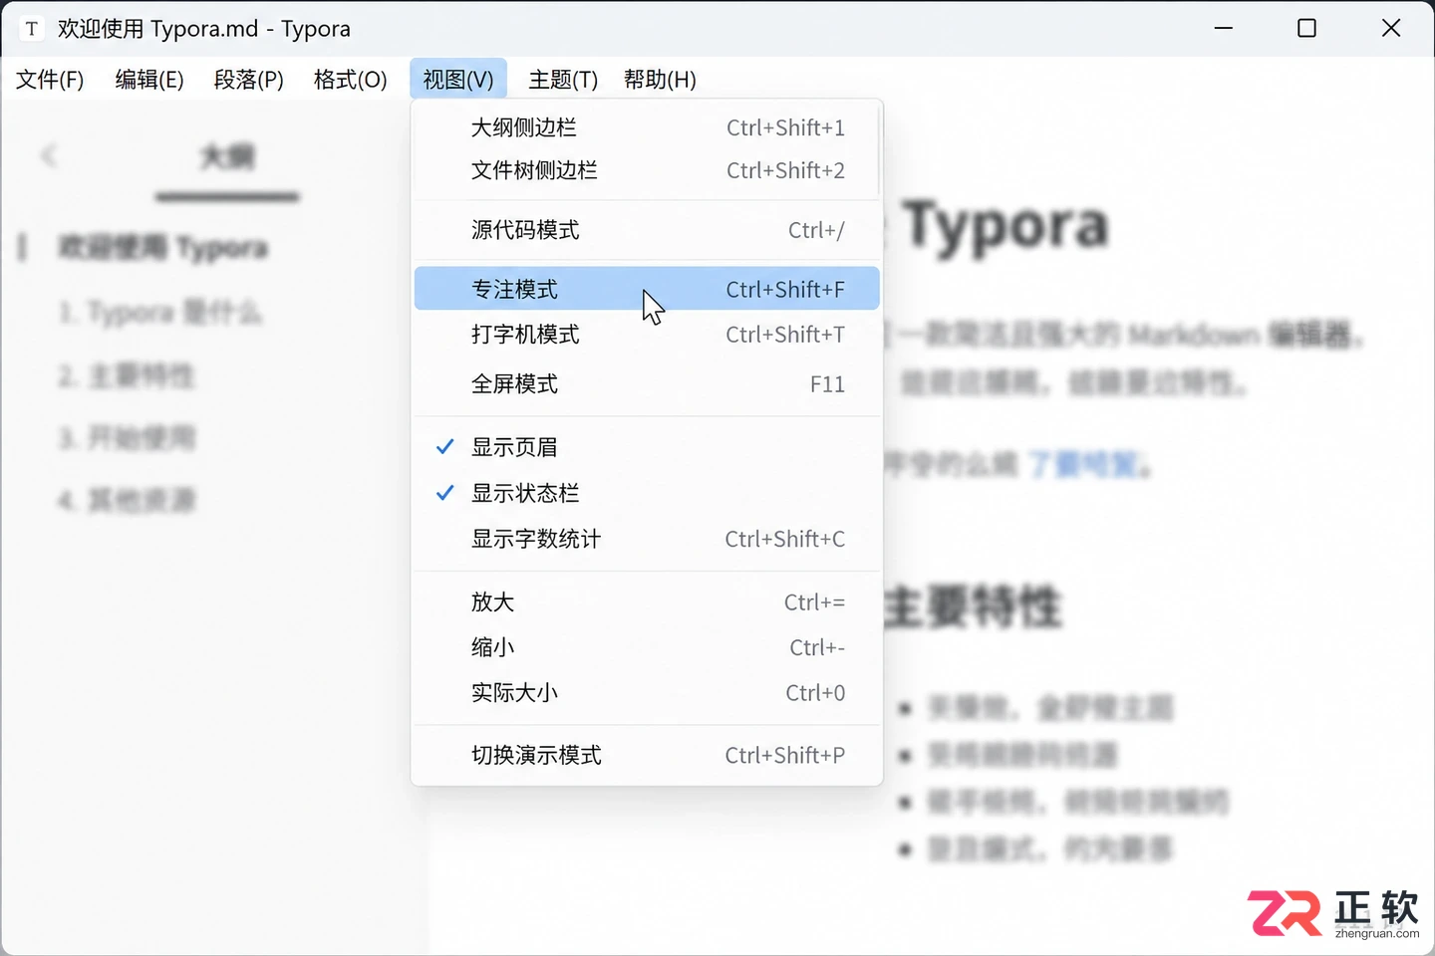Close the open 视图(V) menu
This screenshot has width=1435, height=956.
(x=458, y=80)
